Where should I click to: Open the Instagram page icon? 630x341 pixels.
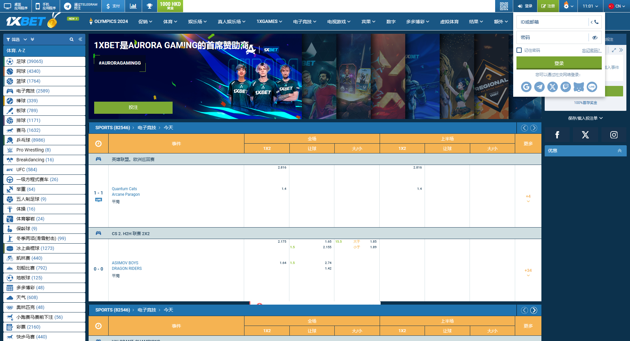(x=614, y=135)
